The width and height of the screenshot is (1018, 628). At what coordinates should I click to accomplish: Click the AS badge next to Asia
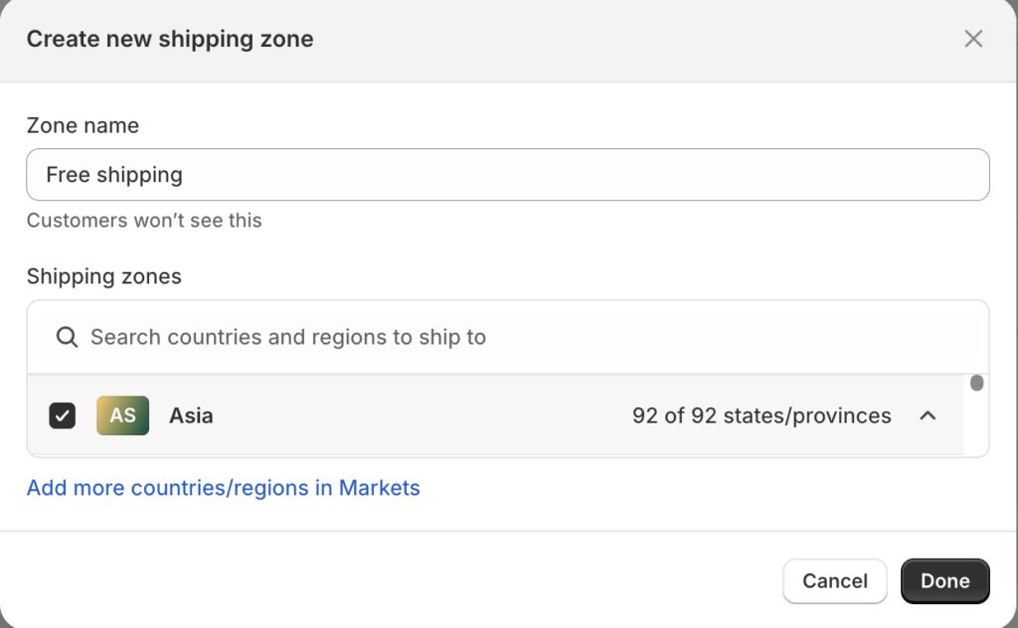122,415
